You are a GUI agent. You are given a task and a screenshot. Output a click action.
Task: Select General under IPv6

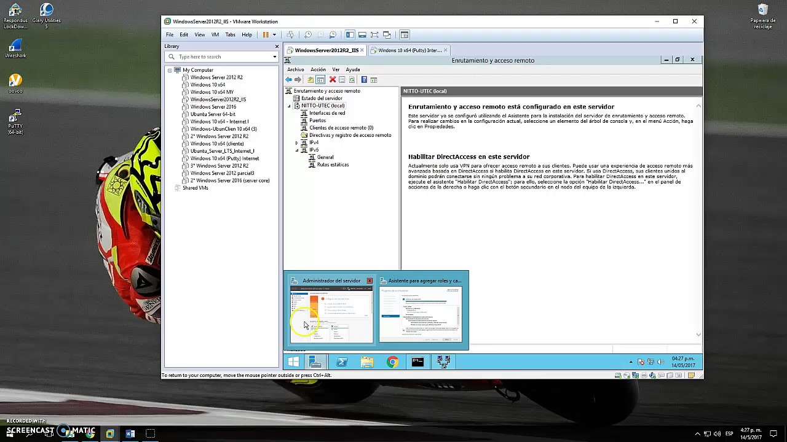point(325,157)
